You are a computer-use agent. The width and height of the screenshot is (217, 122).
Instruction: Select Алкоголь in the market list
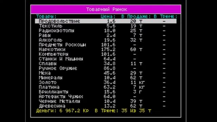(x=106, y=40)
